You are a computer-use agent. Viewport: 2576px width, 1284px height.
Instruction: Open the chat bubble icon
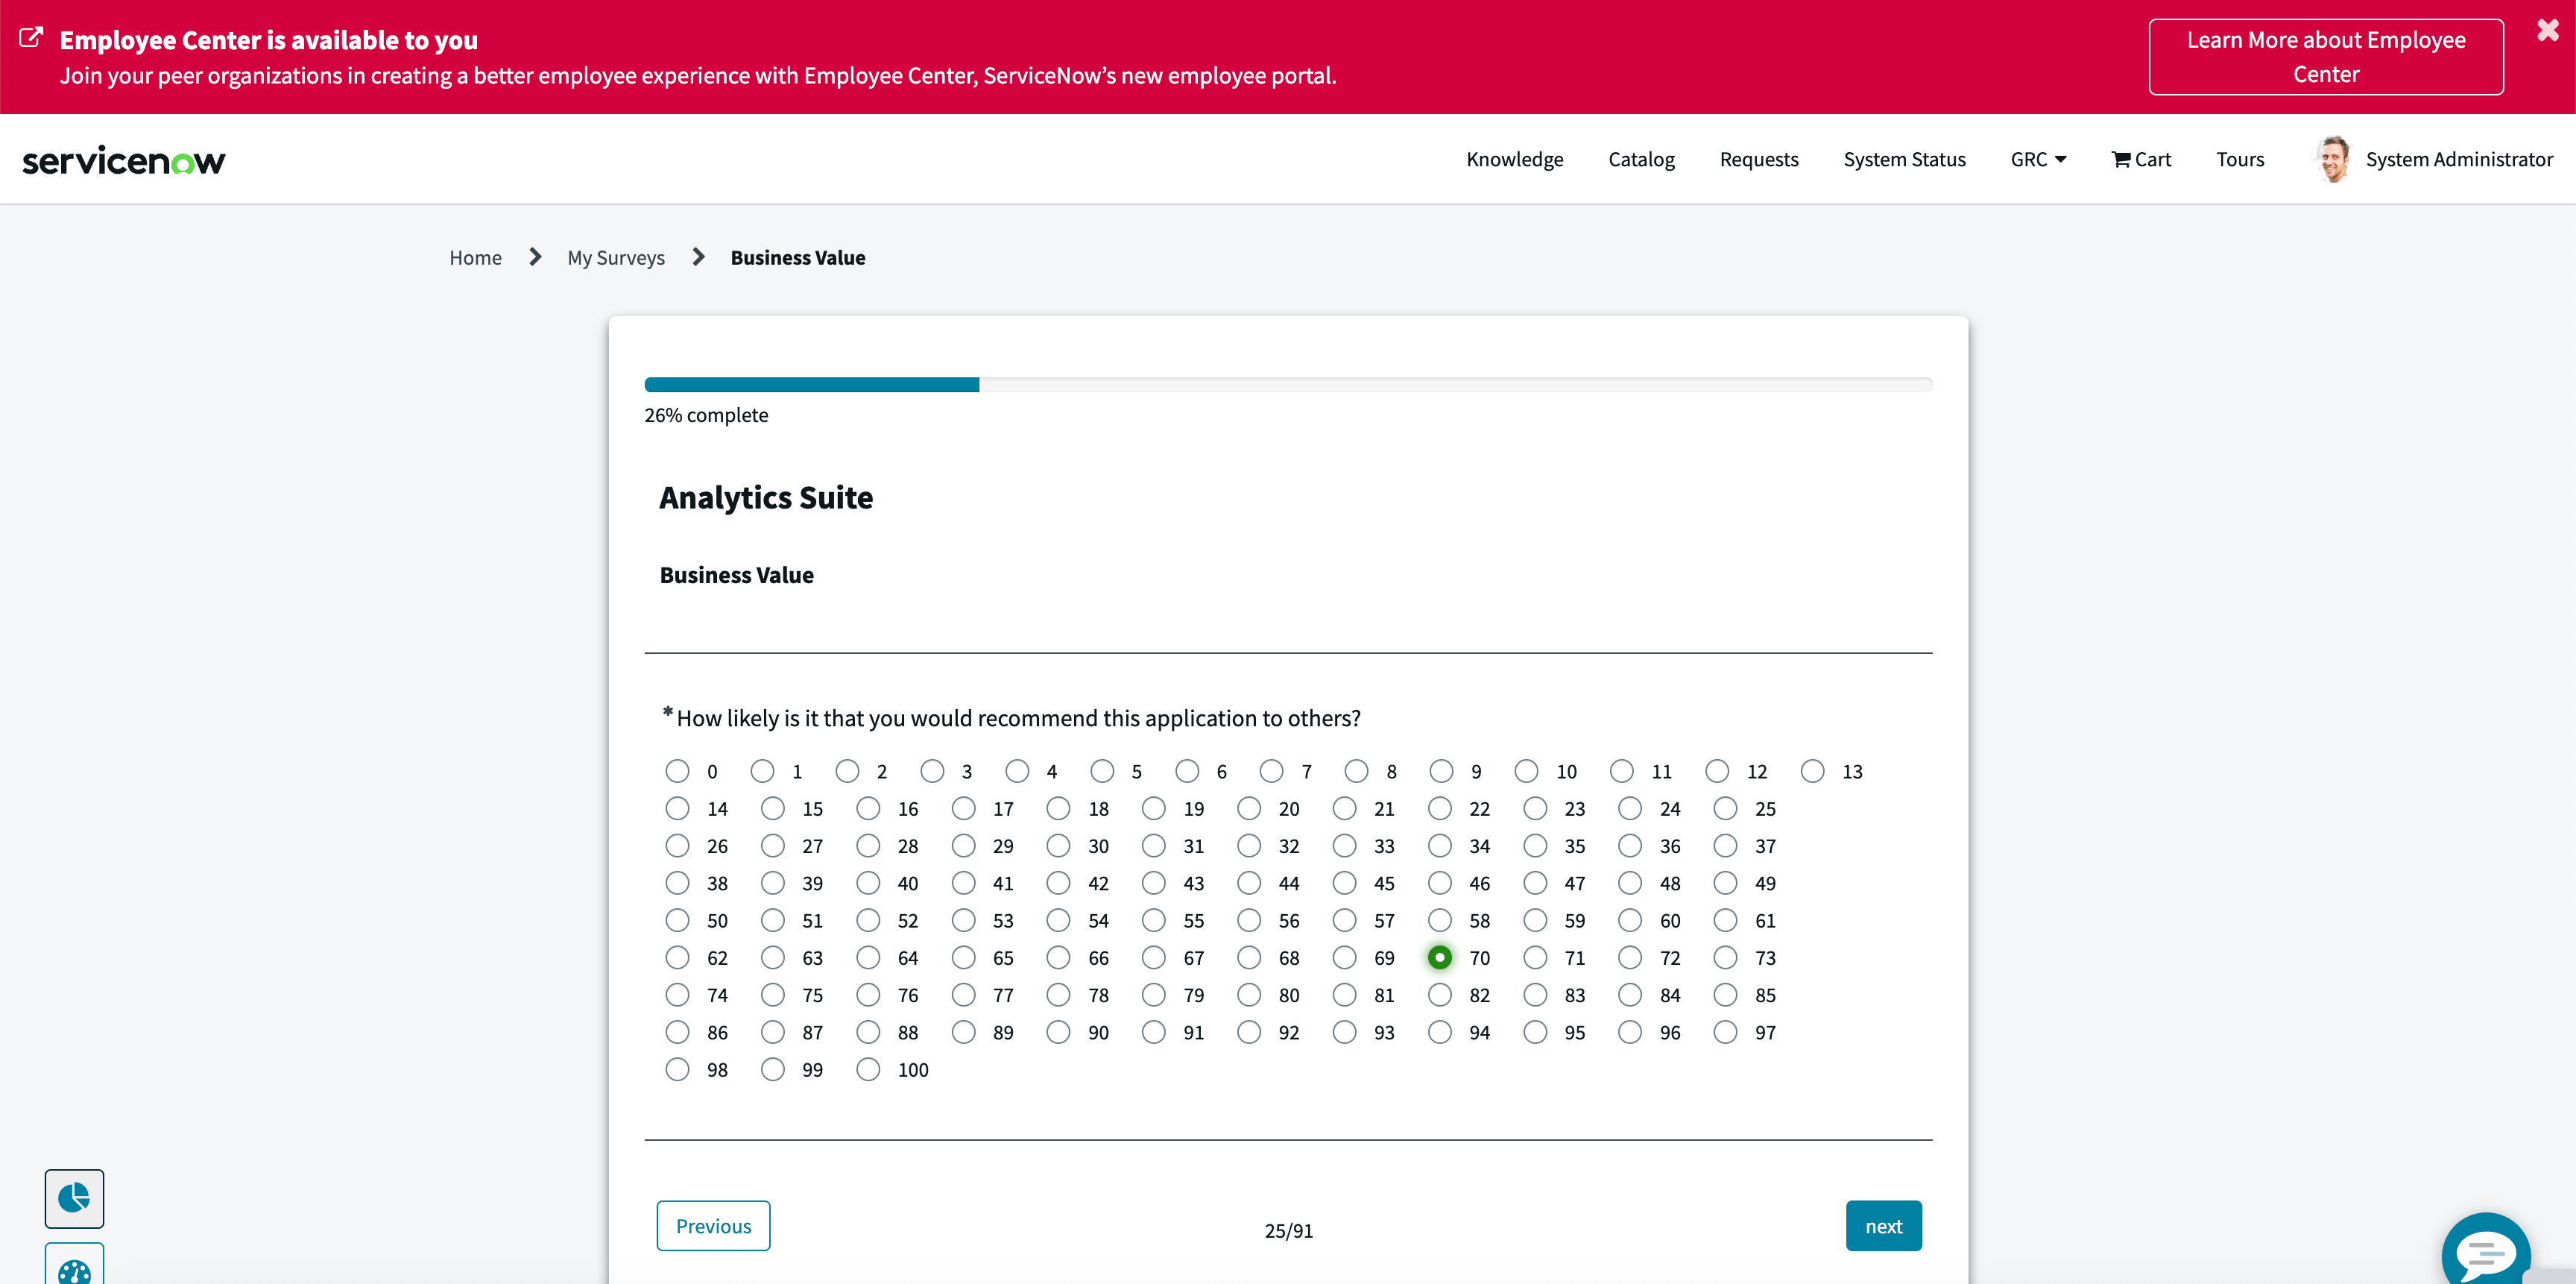pyautogui.click(x=2485, y=1250)
